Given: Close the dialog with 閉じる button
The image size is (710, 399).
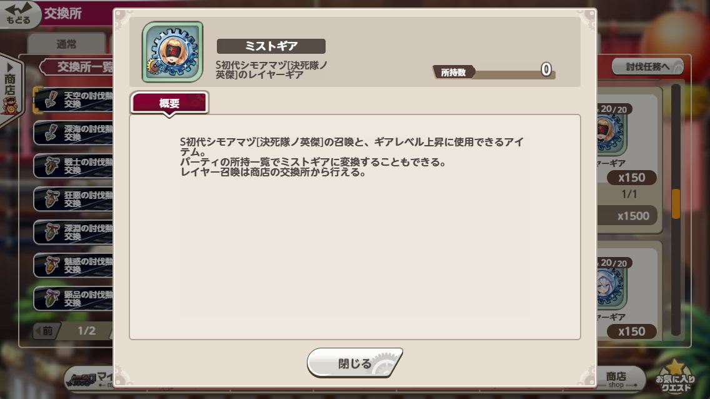Looking at the screenshot, I should 354,363.
